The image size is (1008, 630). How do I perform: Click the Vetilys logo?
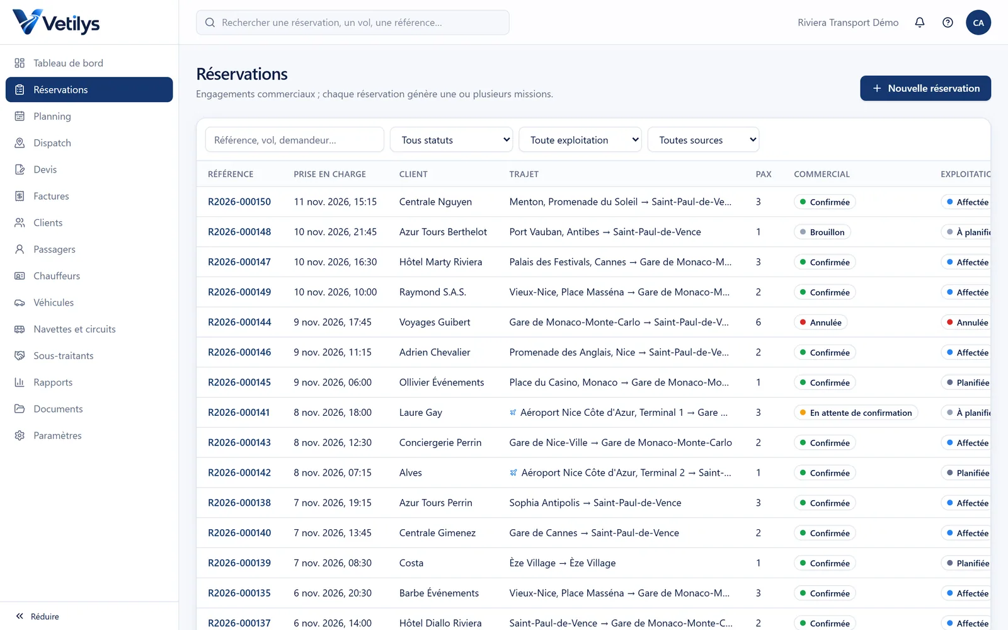pos(56,23)
